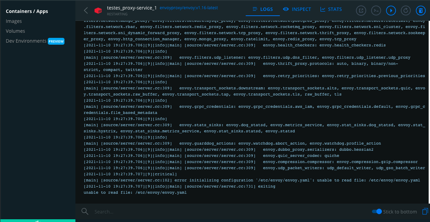Viewport: 430px width, 222px height.
Task: Open a CLI session for the container
Action: [376, 11]
